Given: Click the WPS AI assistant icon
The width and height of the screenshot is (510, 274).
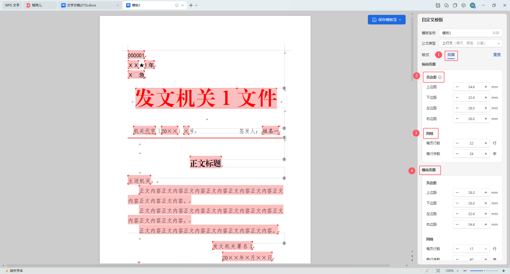Looking at the screenshot, I should [x=438, y=5].
